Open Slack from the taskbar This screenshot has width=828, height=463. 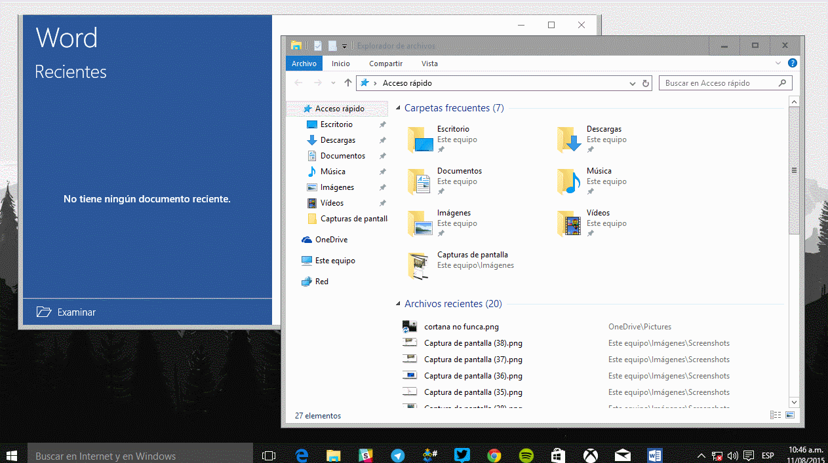click(x=366, y=455)
